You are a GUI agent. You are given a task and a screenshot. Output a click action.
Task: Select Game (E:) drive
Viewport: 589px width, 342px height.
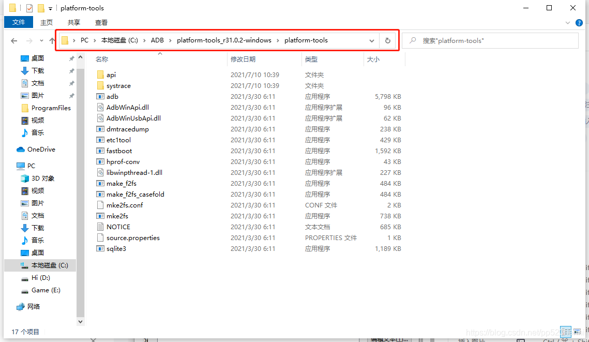coord(46,290)
